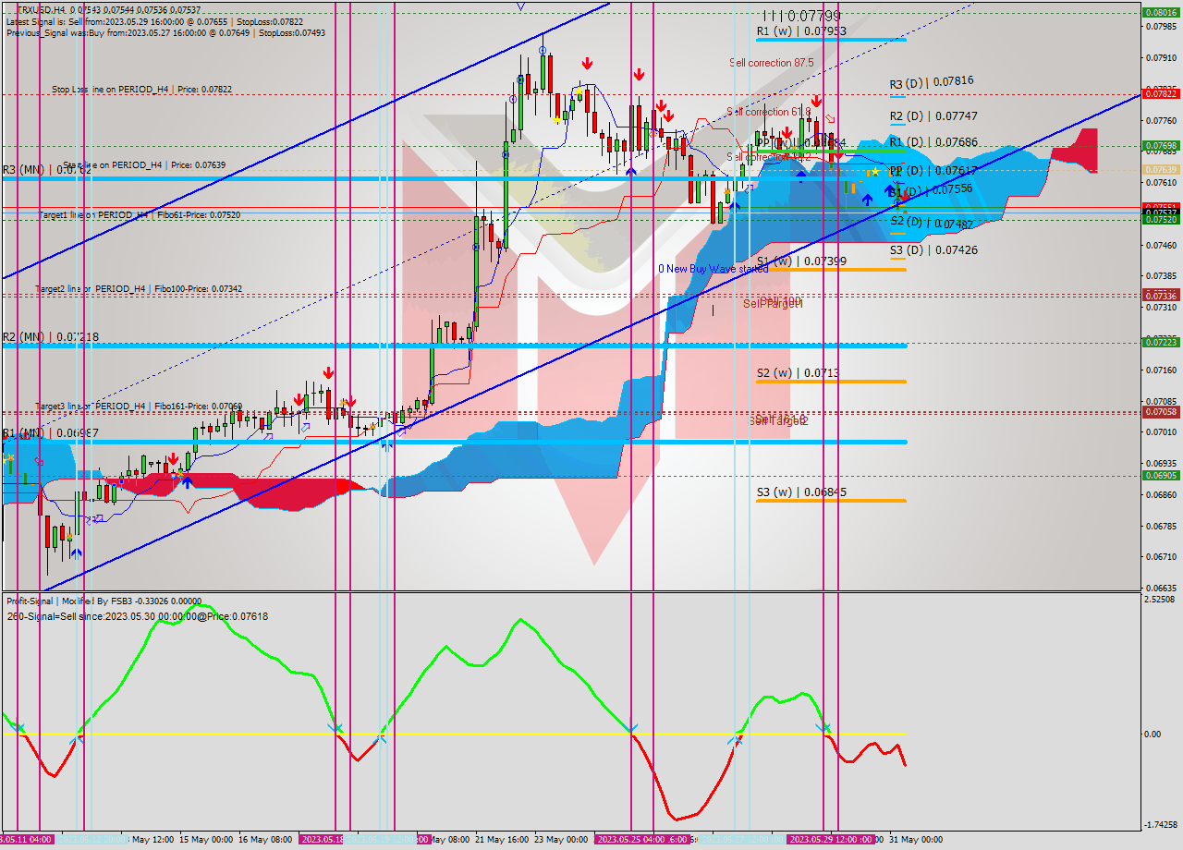This screenshot has width=1183, height=850.
Task: Select the S1 (w) | 0.07399 label
Action: point(801,261)
